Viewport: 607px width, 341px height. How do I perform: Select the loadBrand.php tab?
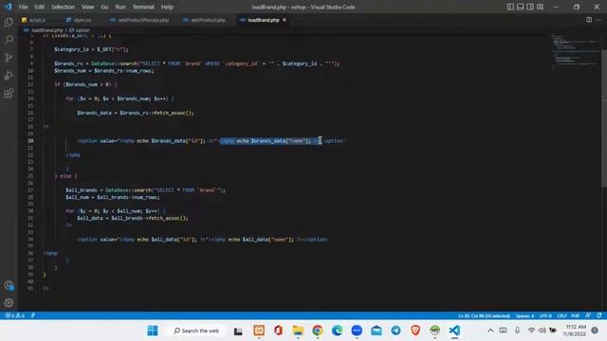tap(264, 20)
